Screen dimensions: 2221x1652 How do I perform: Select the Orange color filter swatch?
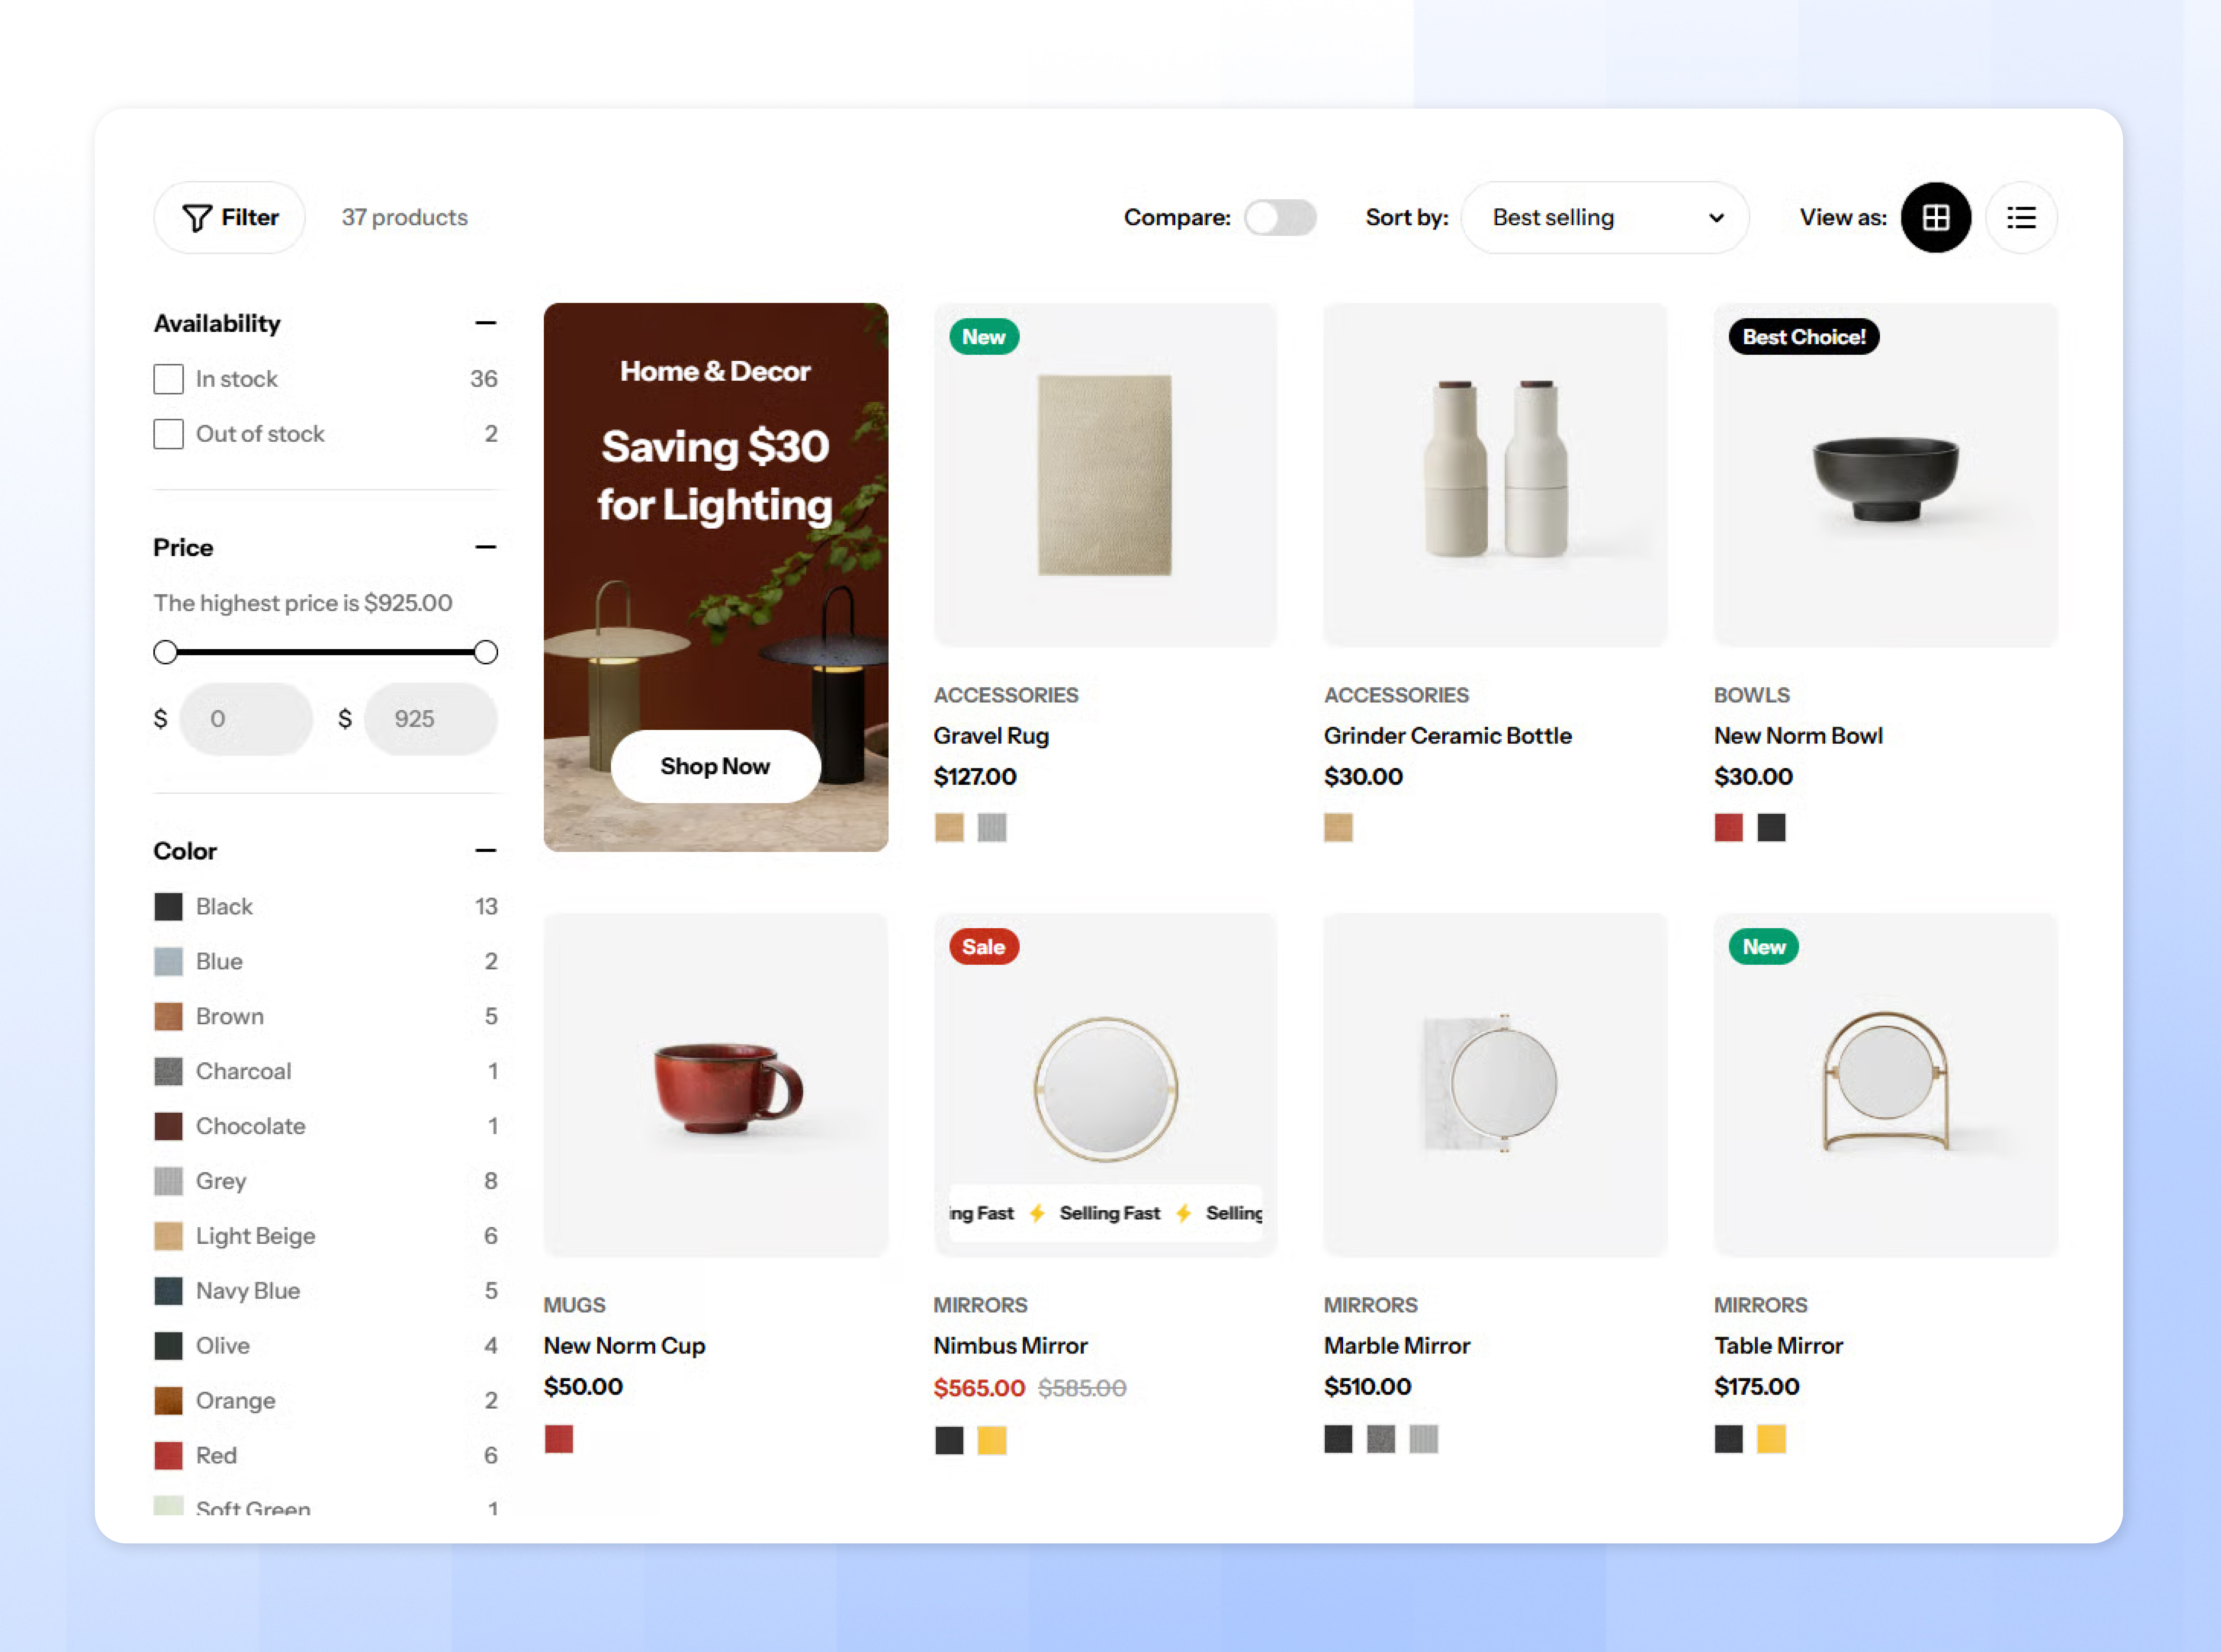click(168, 1401)
